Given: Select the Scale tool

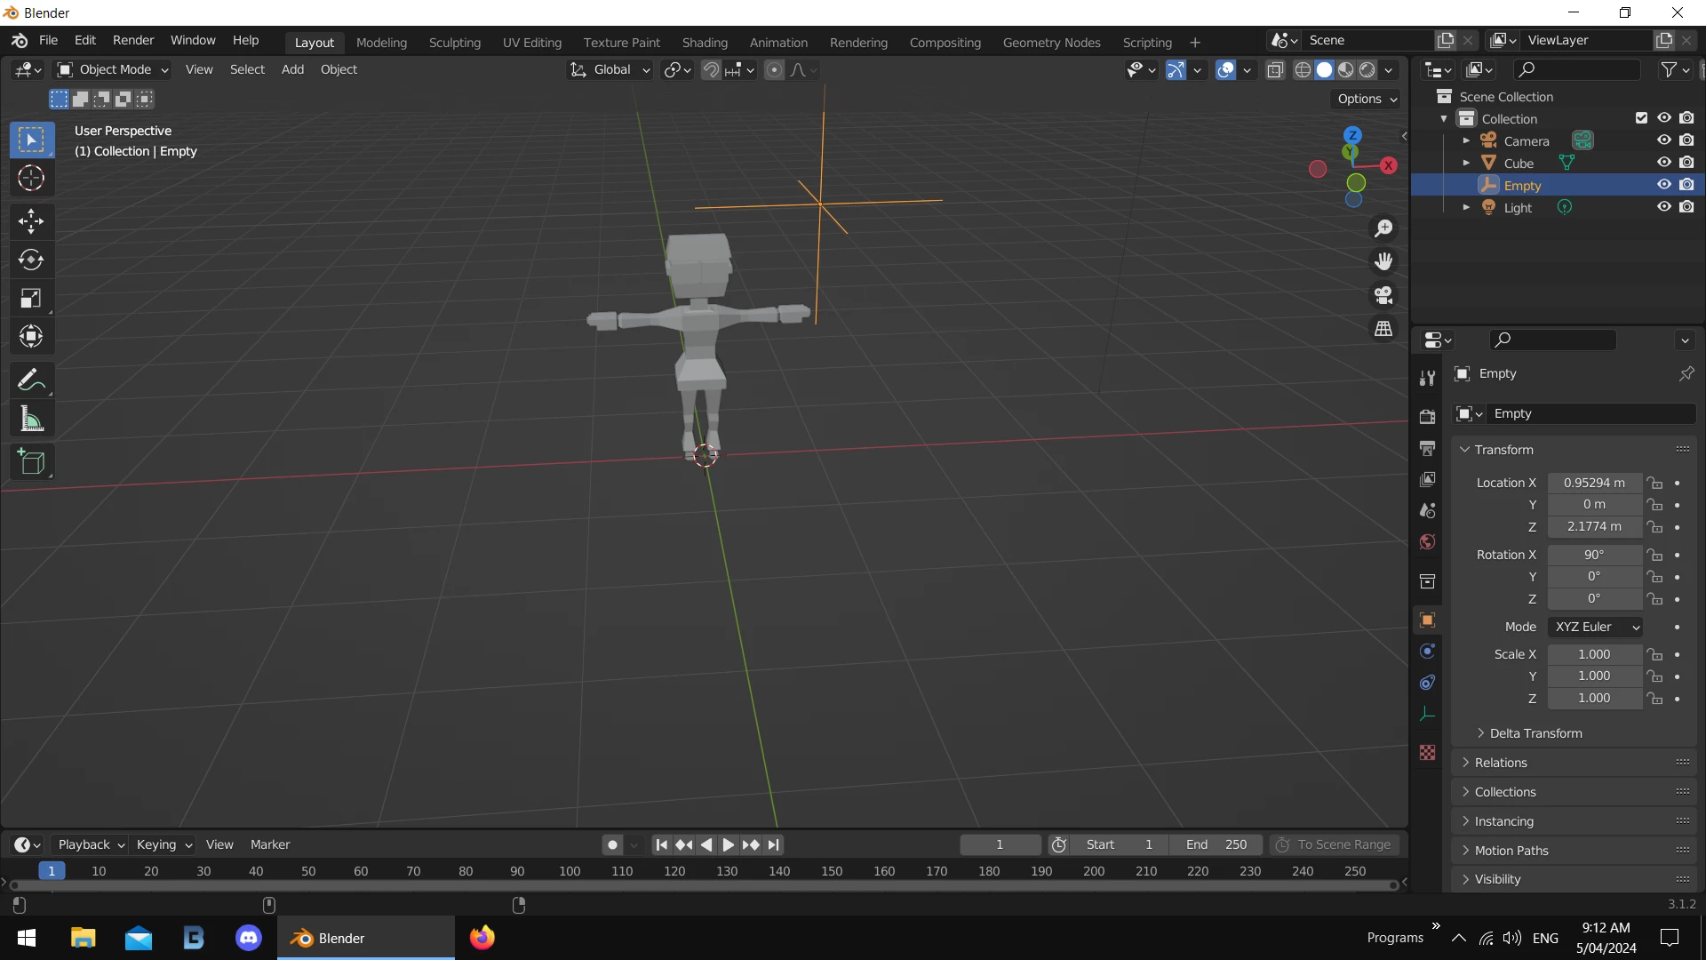Looking at the screenshot, I should [31, 298].
